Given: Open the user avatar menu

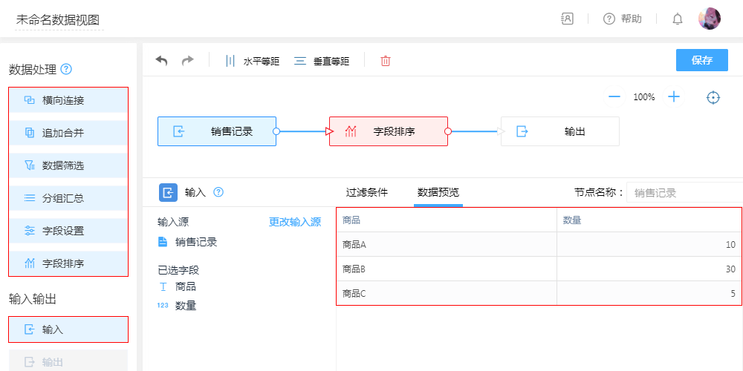Looking at the screenshot, I should (x=710, y=19).
